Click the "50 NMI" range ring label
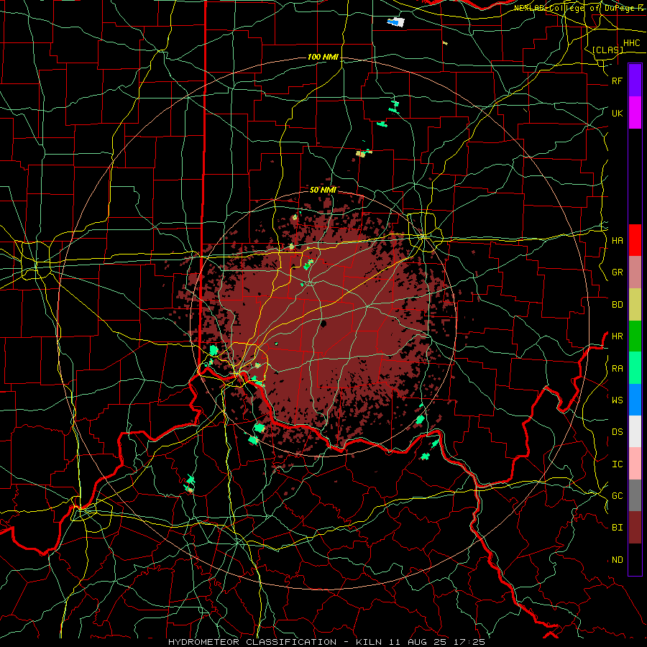The width and height of the screenshot is (647, 647). 323,190
